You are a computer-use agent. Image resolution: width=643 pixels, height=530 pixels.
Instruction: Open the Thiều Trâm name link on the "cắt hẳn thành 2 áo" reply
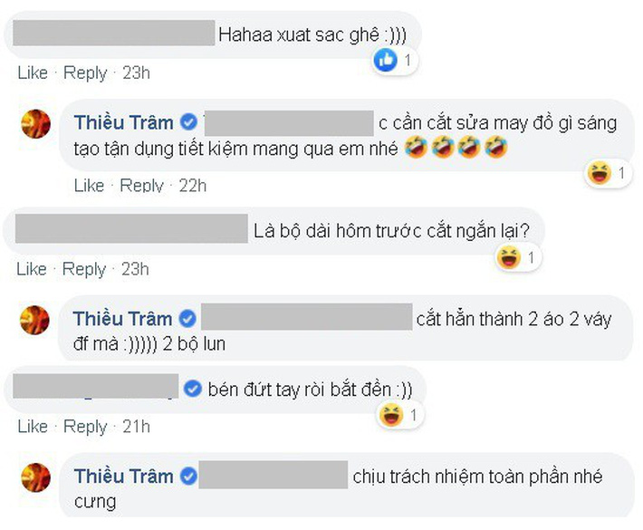122,319
